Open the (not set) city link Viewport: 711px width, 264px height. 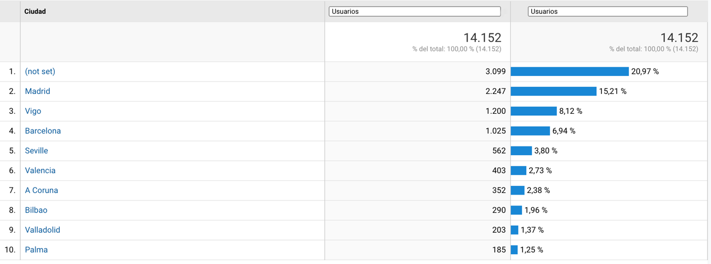point(40,72)
